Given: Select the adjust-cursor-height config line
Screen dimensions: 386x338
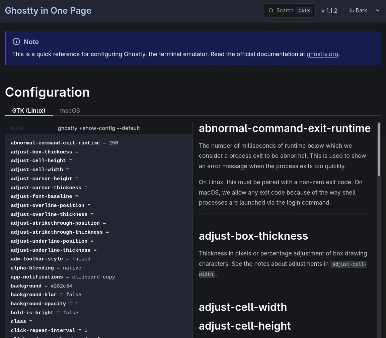Looking at the screenshot, I should [45, 179].
